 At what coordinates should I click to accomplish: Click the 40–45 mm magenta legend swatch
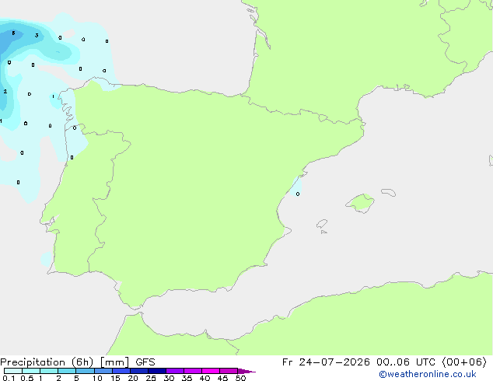pos(211,371)
